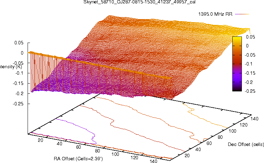
Task: Click the -0.1 label on the color bar
Action: pyautogui.click(x=248, y=64)
